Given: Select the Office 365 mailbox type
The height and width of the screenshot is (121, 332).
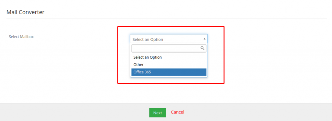Looking at the screenshot, I should coord(169,72).
